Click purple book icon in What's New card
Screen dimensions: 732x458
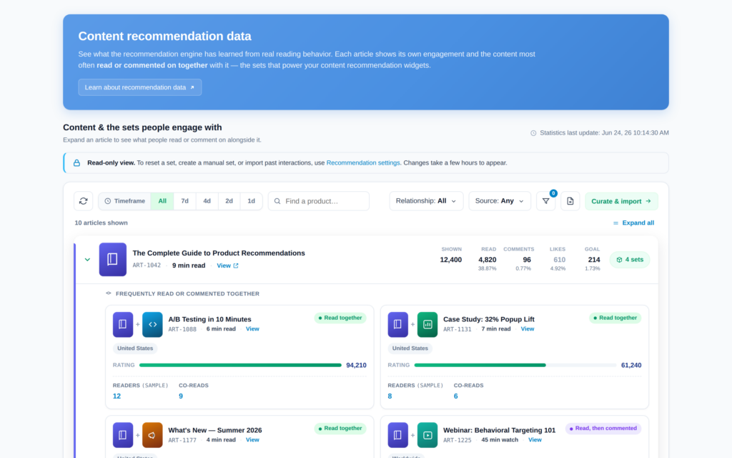point(123,435)
